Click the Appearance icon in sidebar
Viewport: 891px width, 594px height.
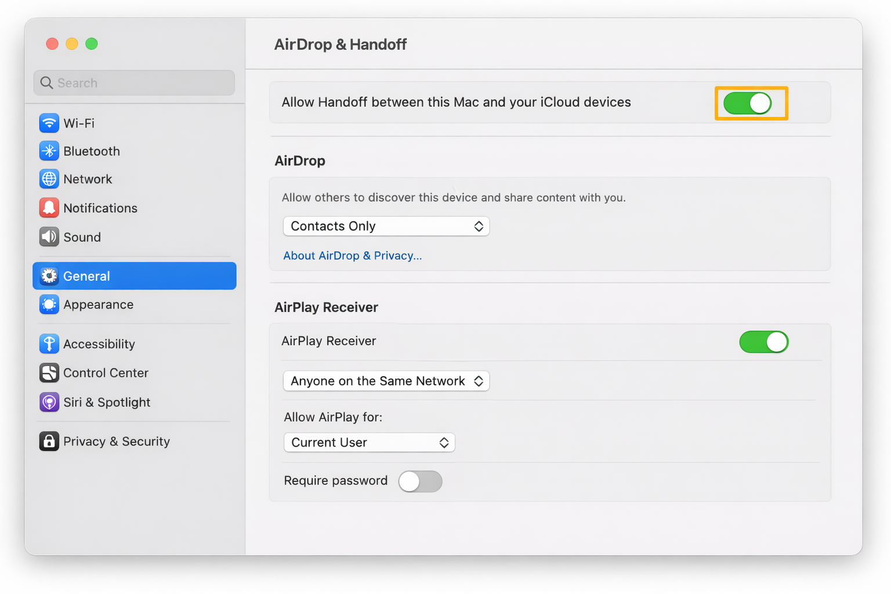49,305
